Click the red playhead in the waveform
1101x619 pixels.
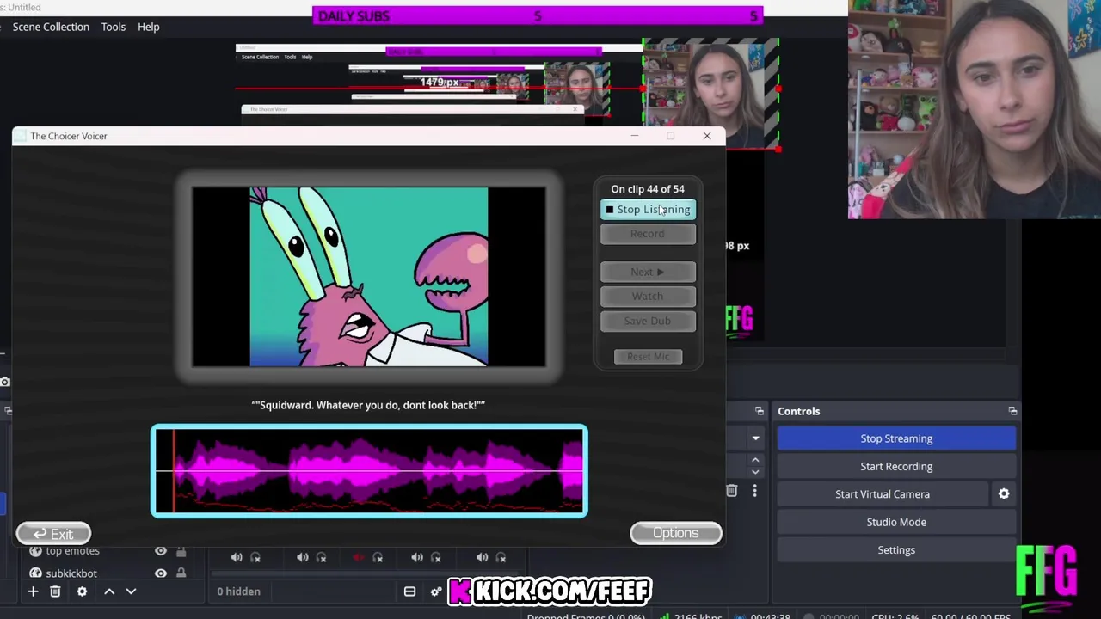174,471
